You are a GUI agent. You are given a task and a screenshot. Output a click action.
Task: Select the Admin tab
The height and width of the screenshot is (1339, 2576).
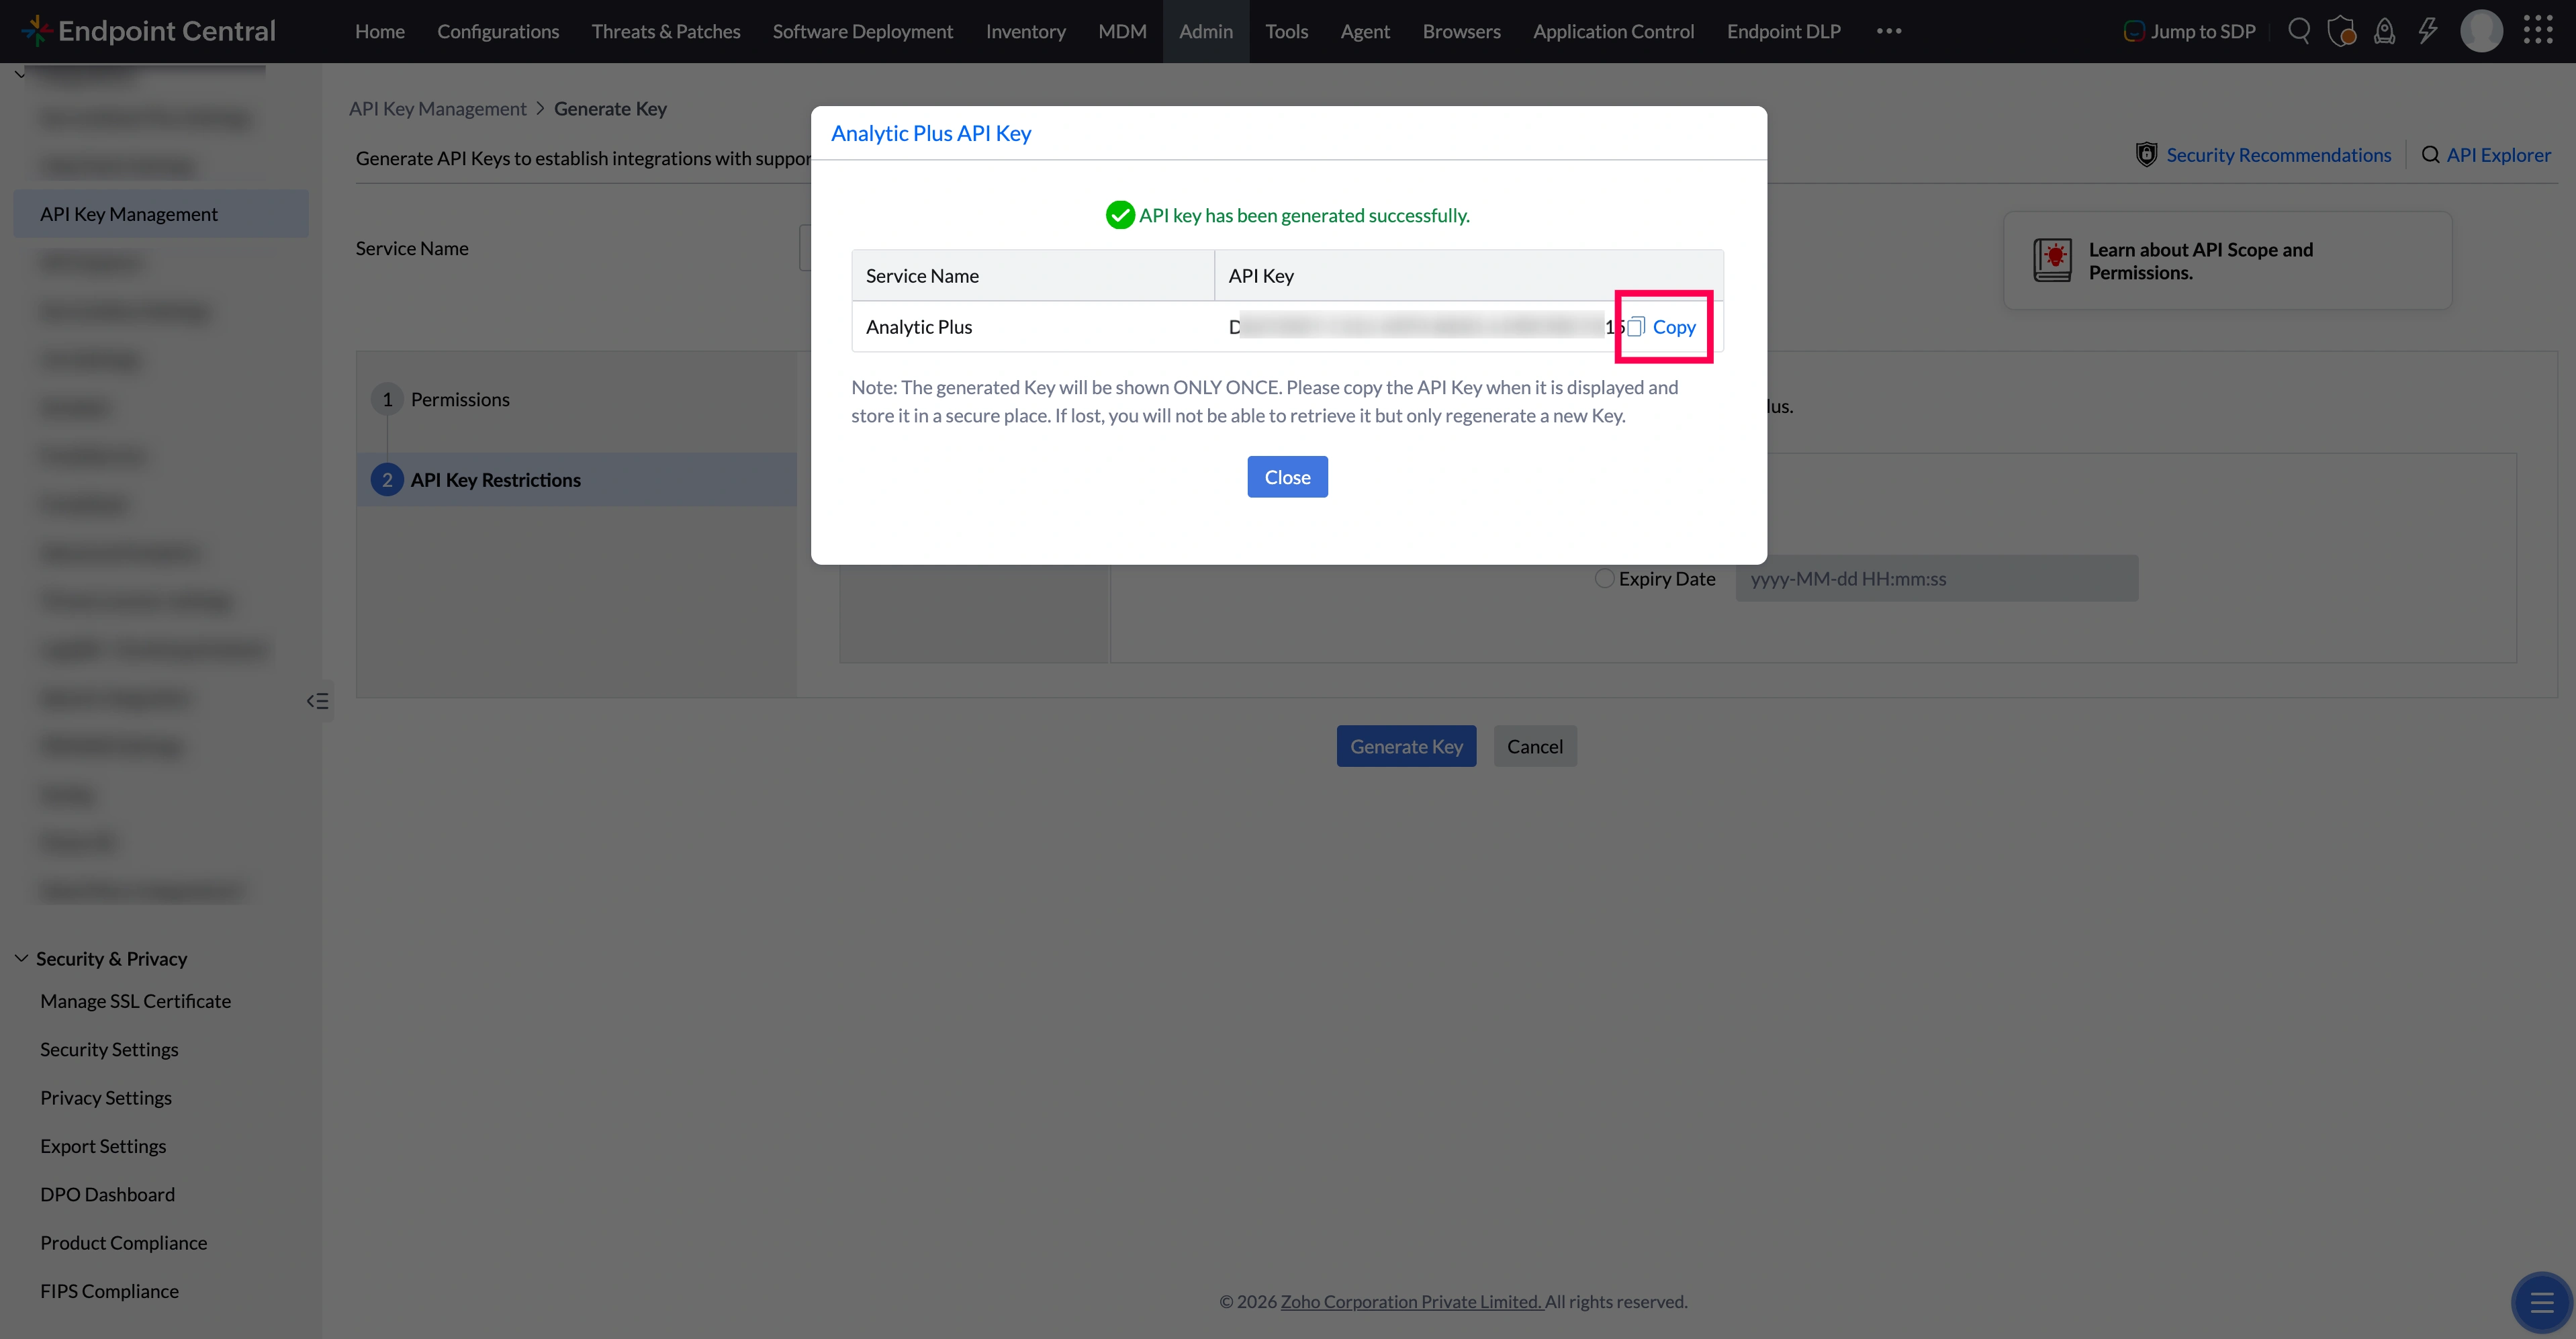click(x=1206, y=31)
